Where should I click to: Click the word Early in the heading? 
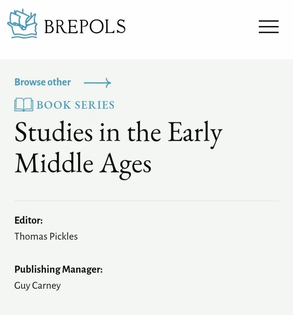point(195,134)
